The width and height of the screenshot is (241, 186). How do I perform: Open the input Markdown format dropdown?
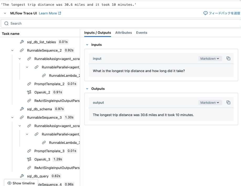(210, 58)
